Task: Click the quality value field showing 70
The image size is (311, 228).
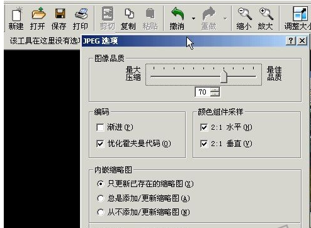Action: point(203,92)
